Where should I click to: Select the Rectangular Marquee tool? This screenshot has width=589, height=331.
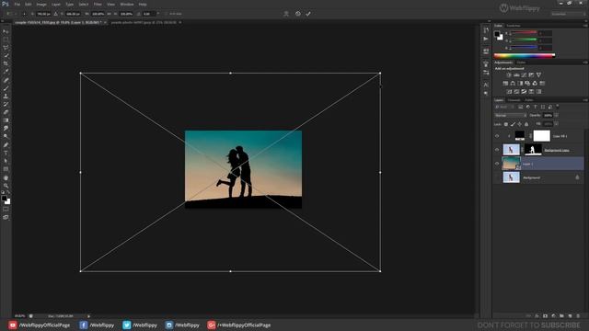pyautogui.click(x=6, y=40)
